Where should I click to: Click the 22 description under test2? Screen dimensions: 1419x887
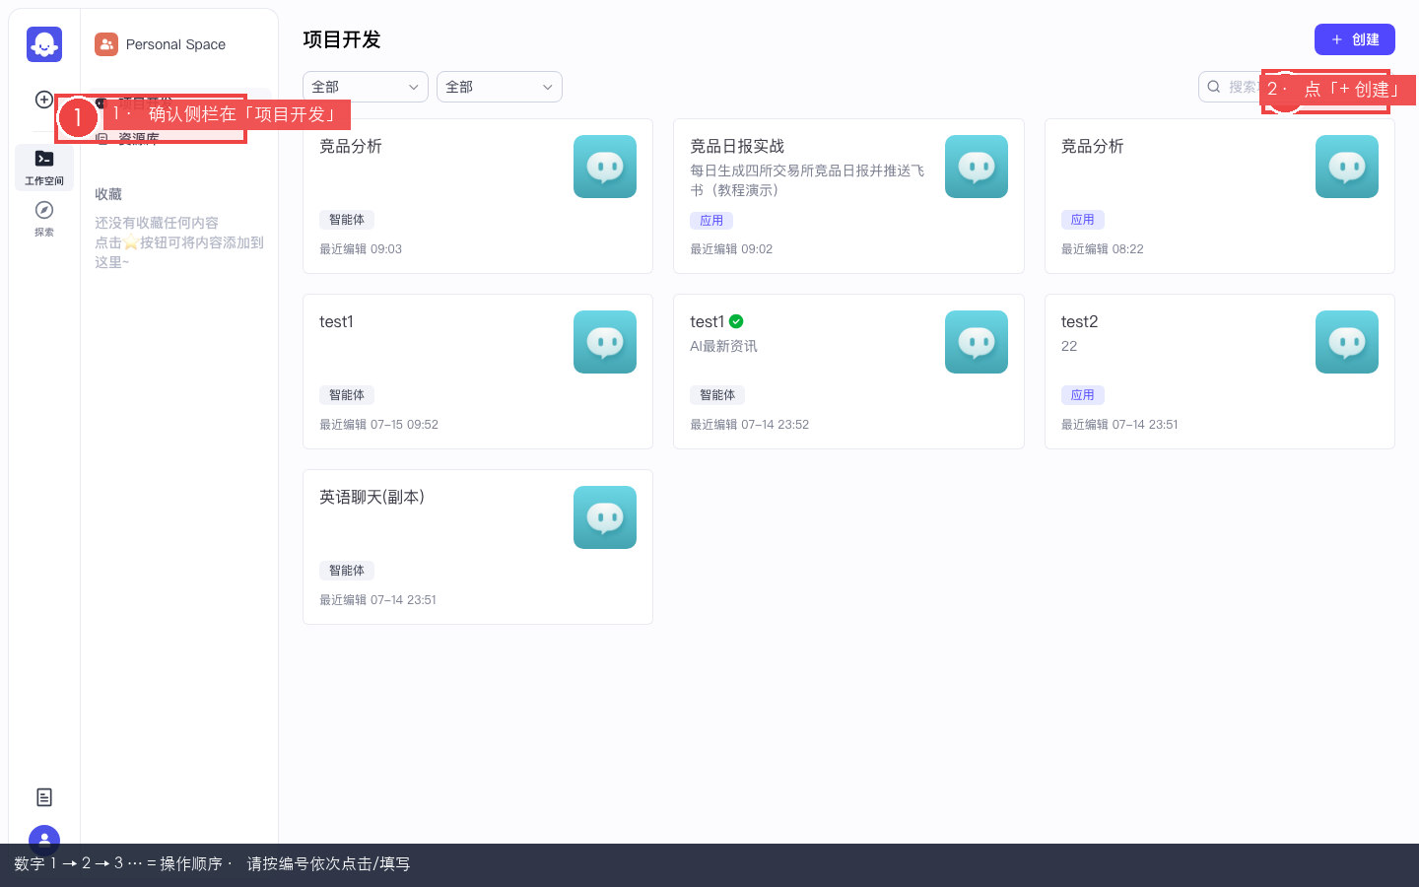[x=1069, y=346]
